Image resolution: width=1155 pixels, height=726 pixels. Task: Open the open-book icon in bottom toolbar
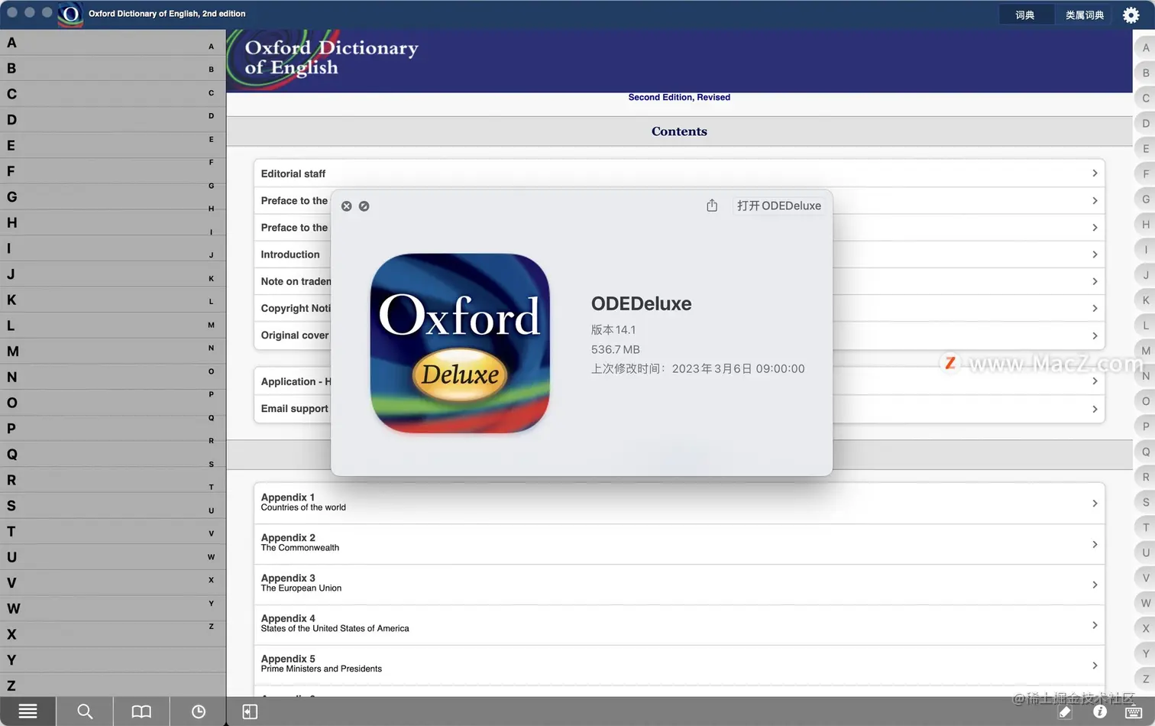pyautogui.click(x=141, y=711)
